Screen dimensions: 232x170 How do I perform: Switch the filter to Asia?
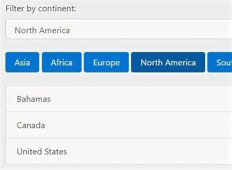tap(22, 62)
